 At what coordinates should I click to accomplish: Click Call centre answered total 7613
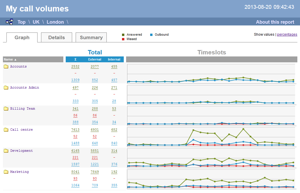[x=75, y=130]
